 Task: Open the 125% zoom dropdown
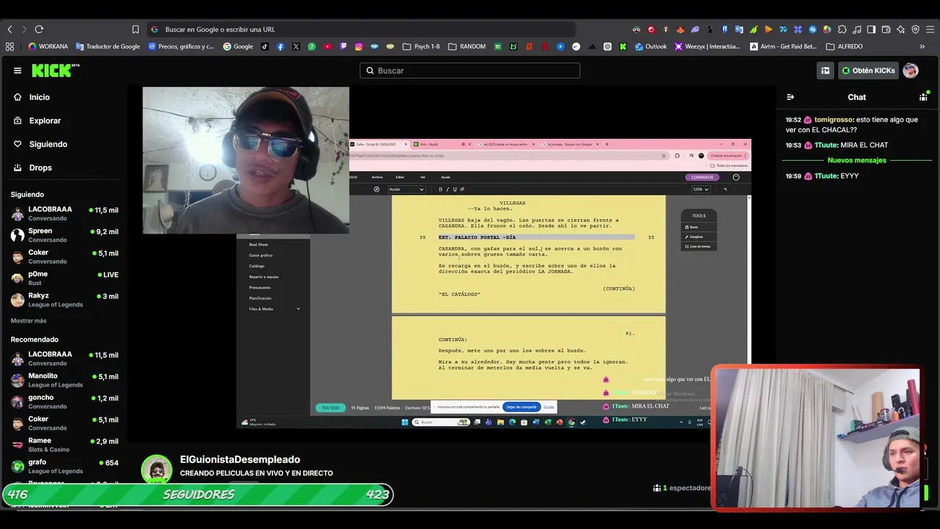701,190
